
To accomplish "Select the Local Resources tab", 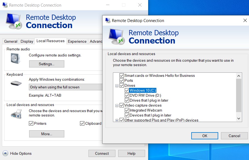I will click(51, 41).
